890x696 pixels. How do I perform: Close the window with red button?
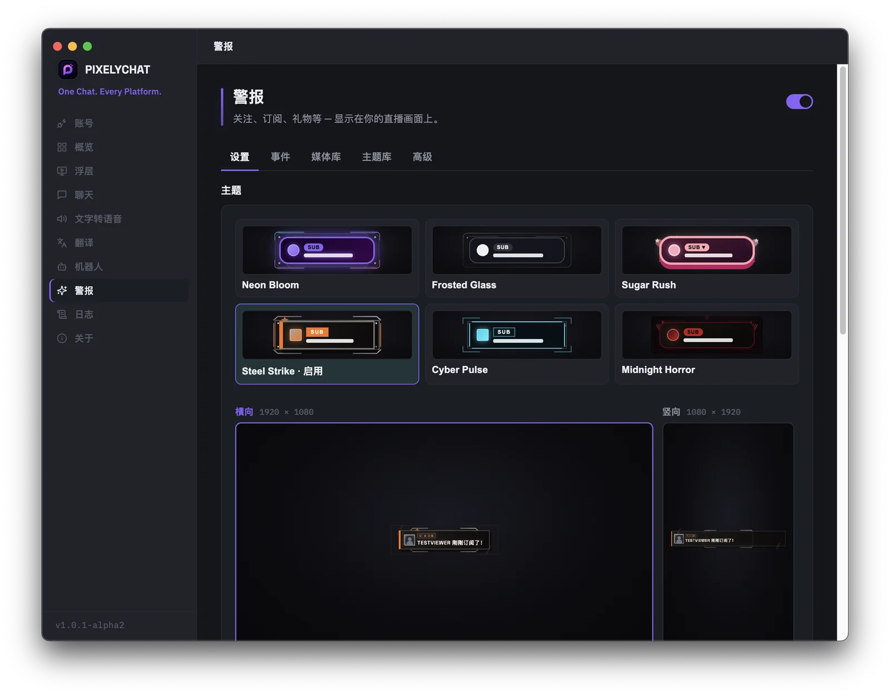(x=57, y=46)
